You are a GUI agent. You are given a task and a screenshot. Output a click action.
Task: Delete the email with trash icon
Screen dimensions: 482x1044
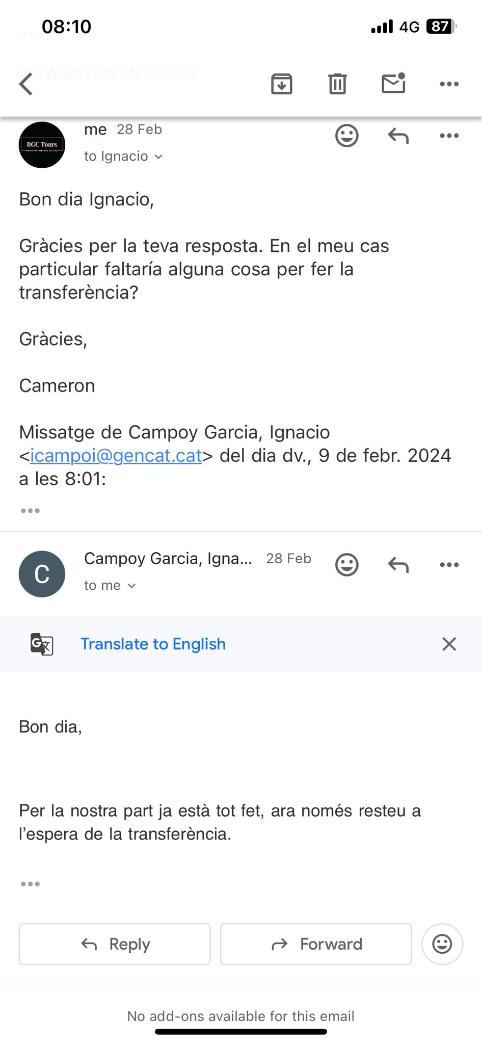click(x=337, y=84)
